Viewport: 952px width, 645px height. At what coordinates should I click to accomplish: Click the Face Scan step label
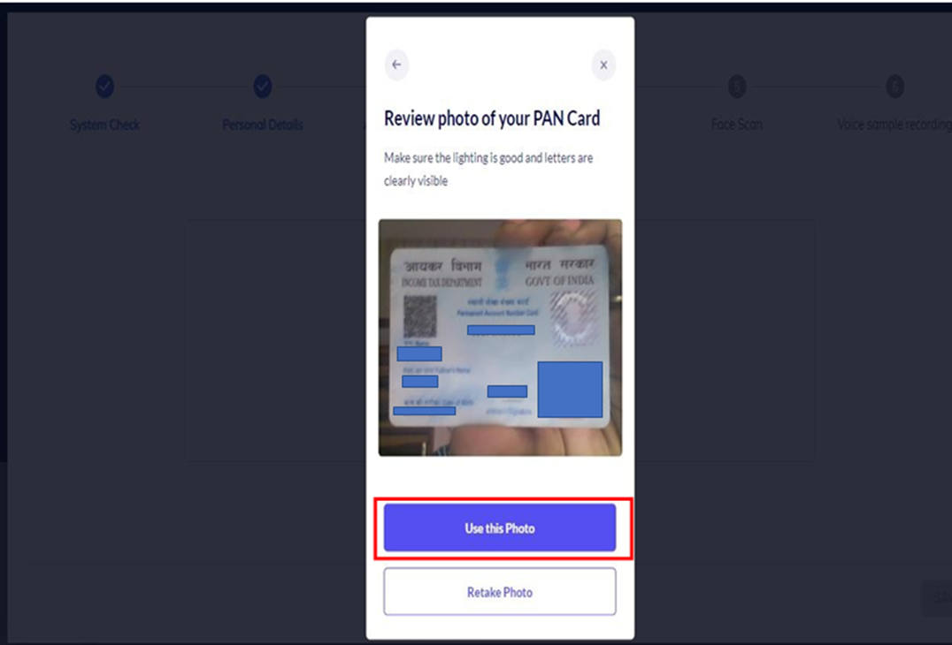737,125
